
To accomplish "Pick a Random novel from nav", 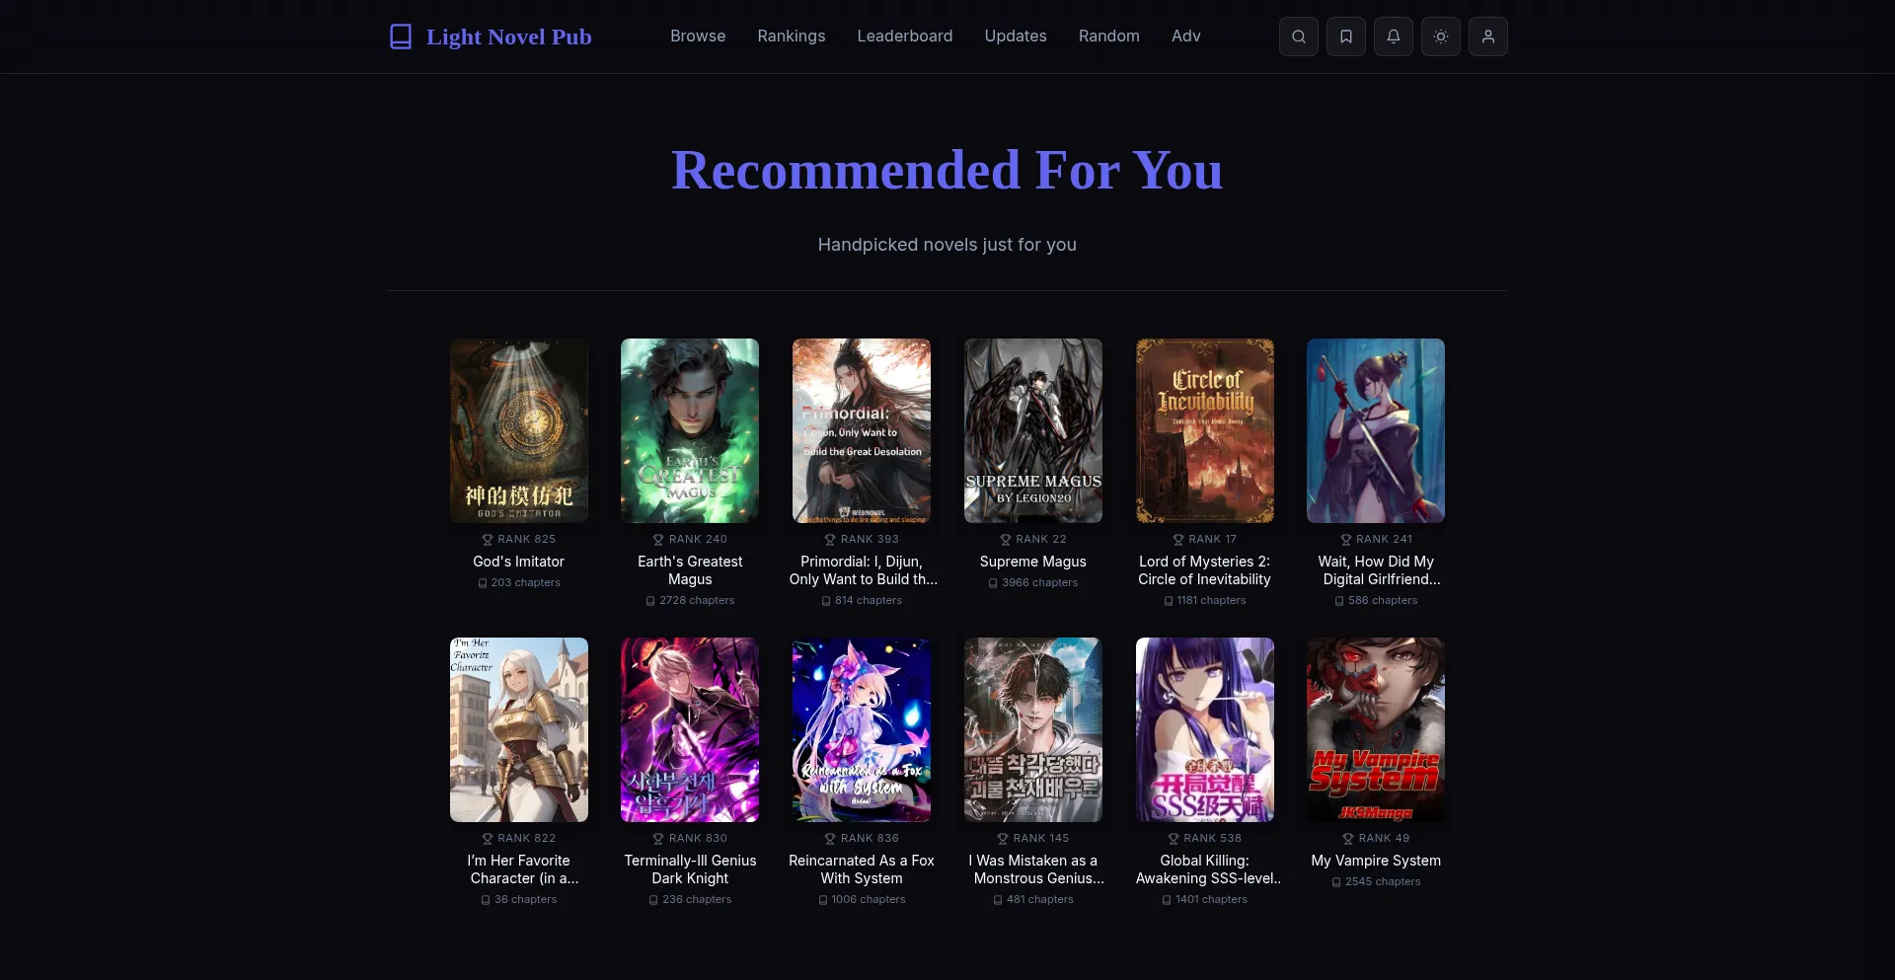I will tap(1109, 37).
